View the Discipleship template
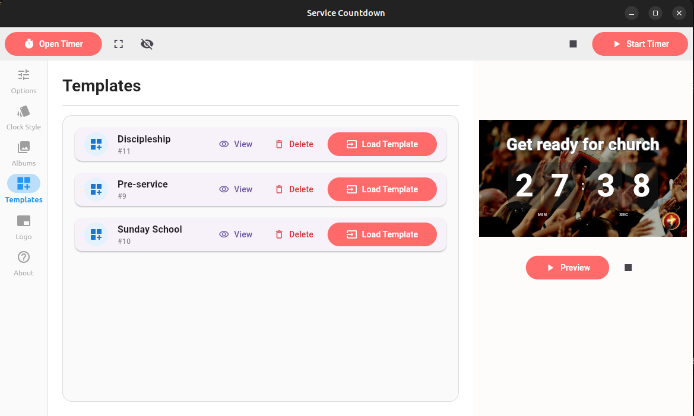Viewport: 694px width, 416px height. (x=236, y=144)
